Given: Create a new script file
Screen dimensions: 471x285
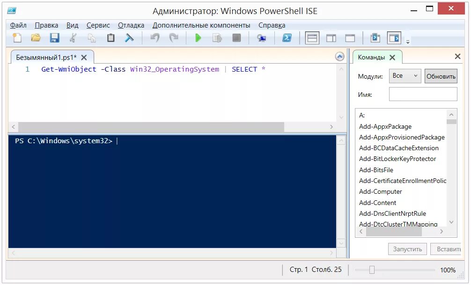Looking at the screenshot, I should pyautogui.click(x=17, y=38).
